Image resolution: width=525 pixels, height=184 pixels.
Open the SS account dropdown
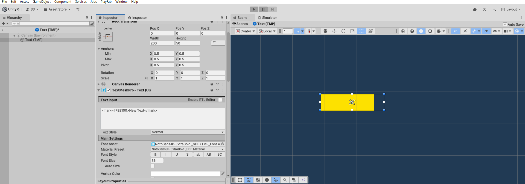coord(32,9)
